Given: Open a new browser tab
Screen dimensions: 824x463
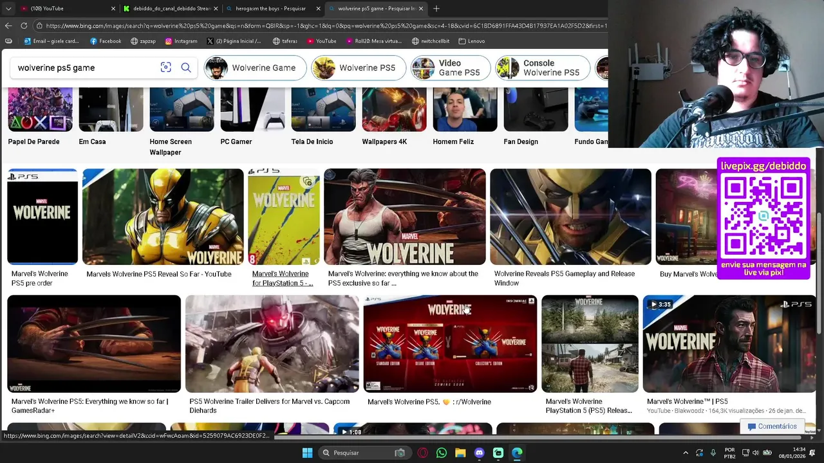Looking at the screenshot, I should click(x=436, y=8).
